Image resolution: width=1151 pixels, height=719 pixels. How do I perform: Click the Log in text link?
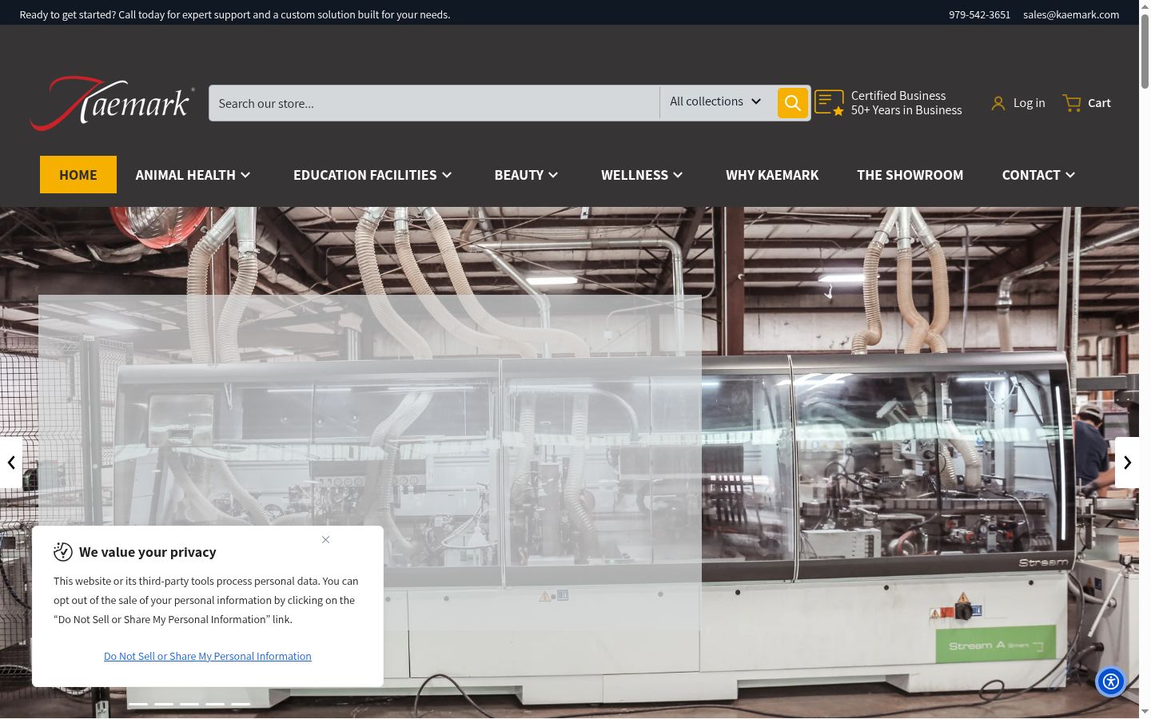click(x=1029, y=103)
